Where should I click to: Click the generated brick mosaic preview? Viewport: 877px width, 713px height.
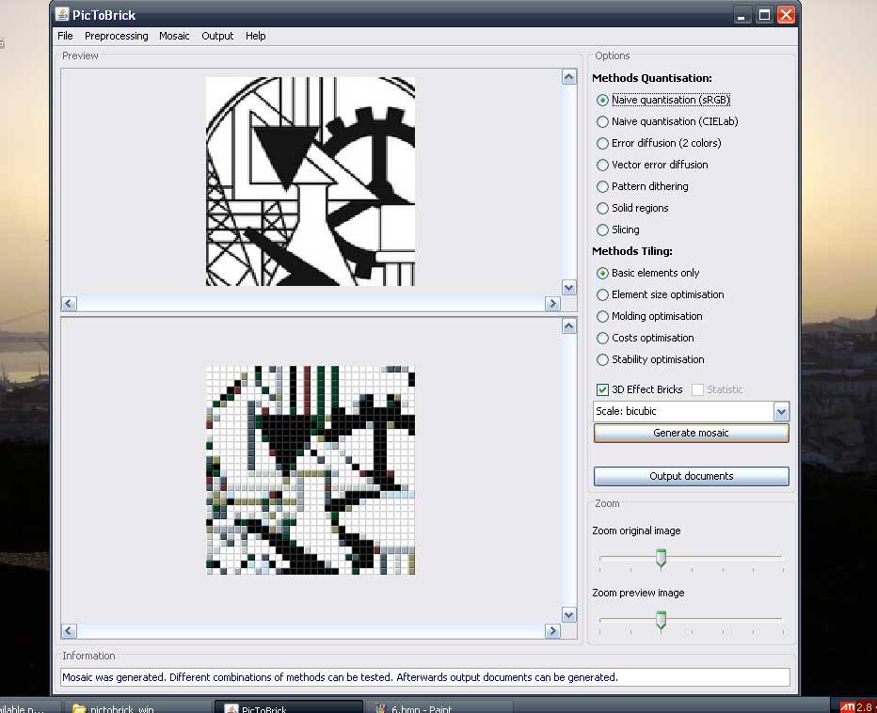coord(311,470)
